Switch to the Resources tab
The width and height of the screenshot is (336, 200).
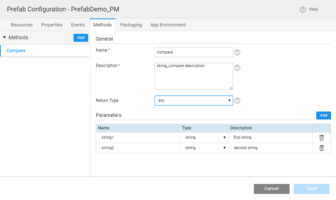[22, 25]
